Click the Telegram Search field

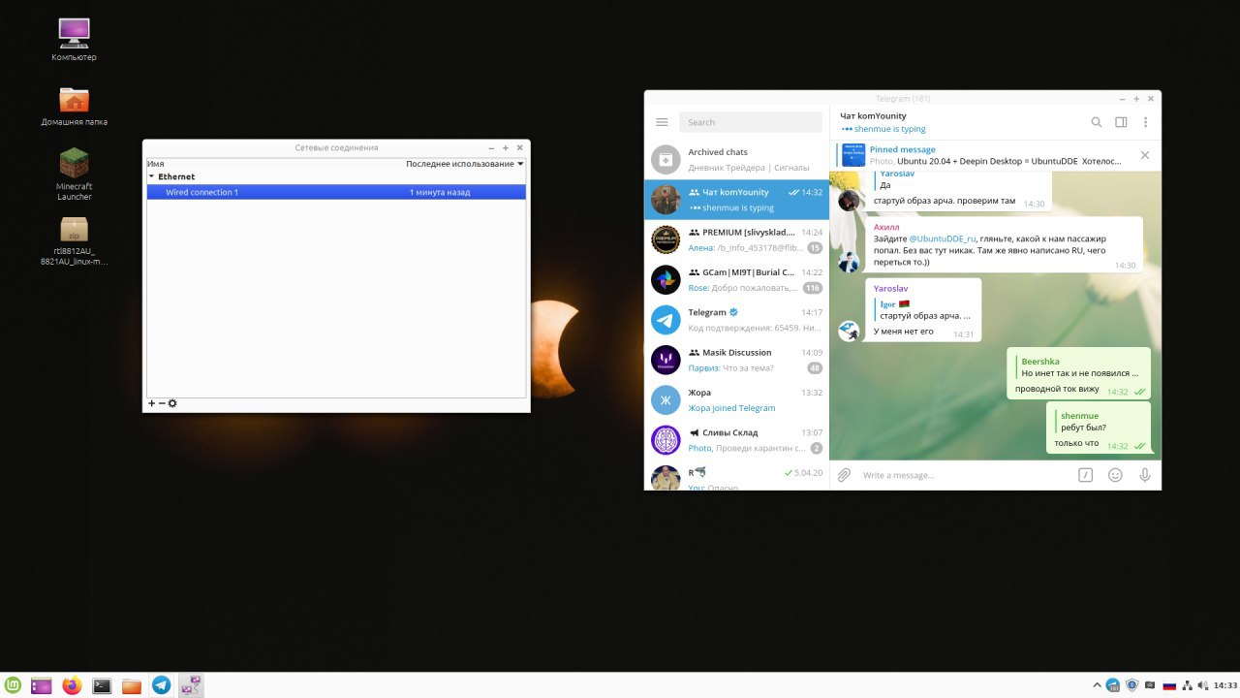tap(751, 122)
